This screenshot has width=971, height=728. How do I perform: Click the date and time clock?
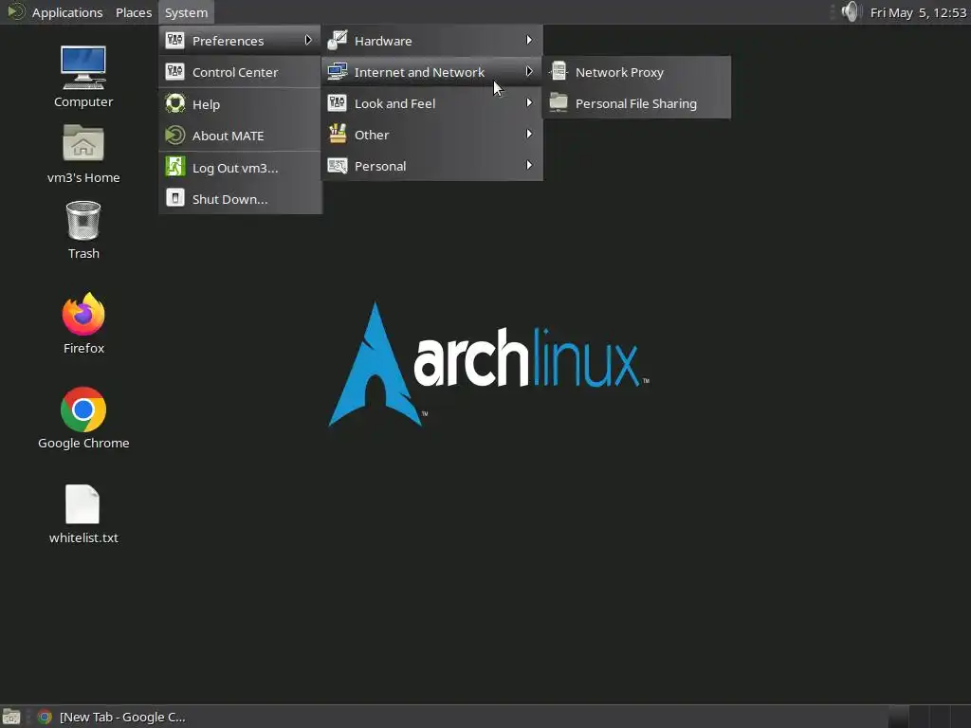tap(918, 12)
